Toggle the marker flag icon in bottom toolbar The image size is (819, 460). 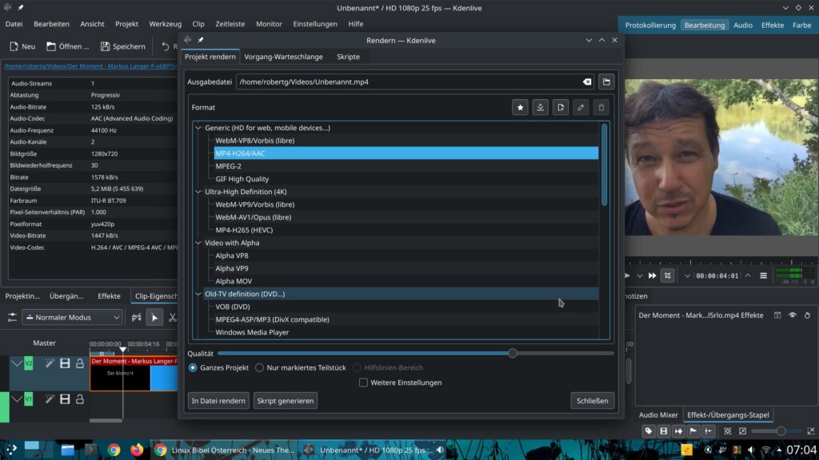693,431
